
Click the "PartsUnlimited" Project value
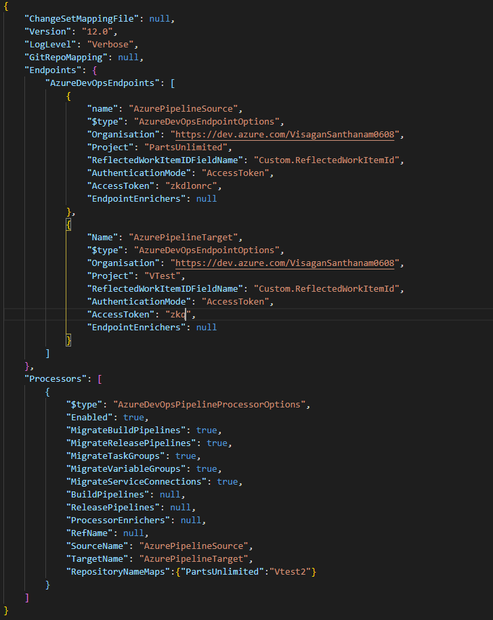pyautogui.click(x=186, y=147)
